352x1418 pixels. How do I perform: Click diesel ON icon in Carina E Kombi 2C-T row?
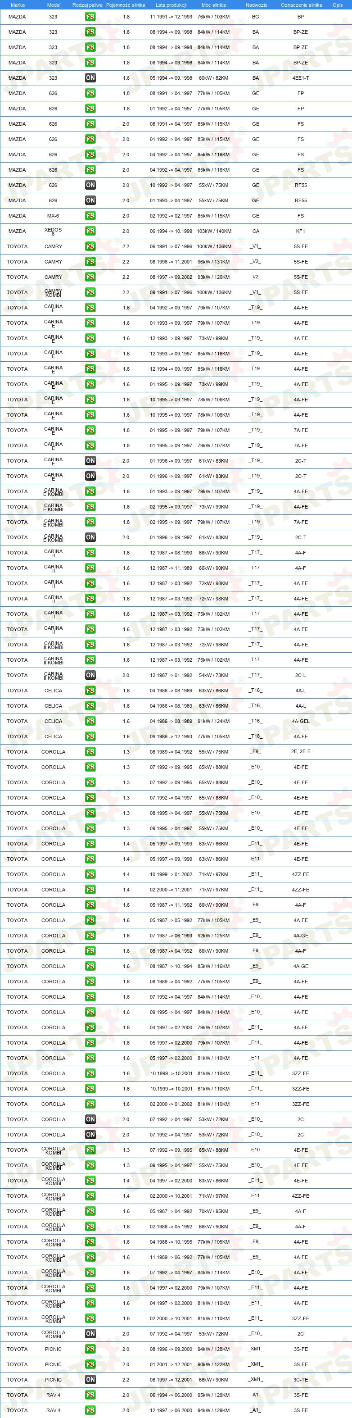pyautogui.click(x=90, y=537)
